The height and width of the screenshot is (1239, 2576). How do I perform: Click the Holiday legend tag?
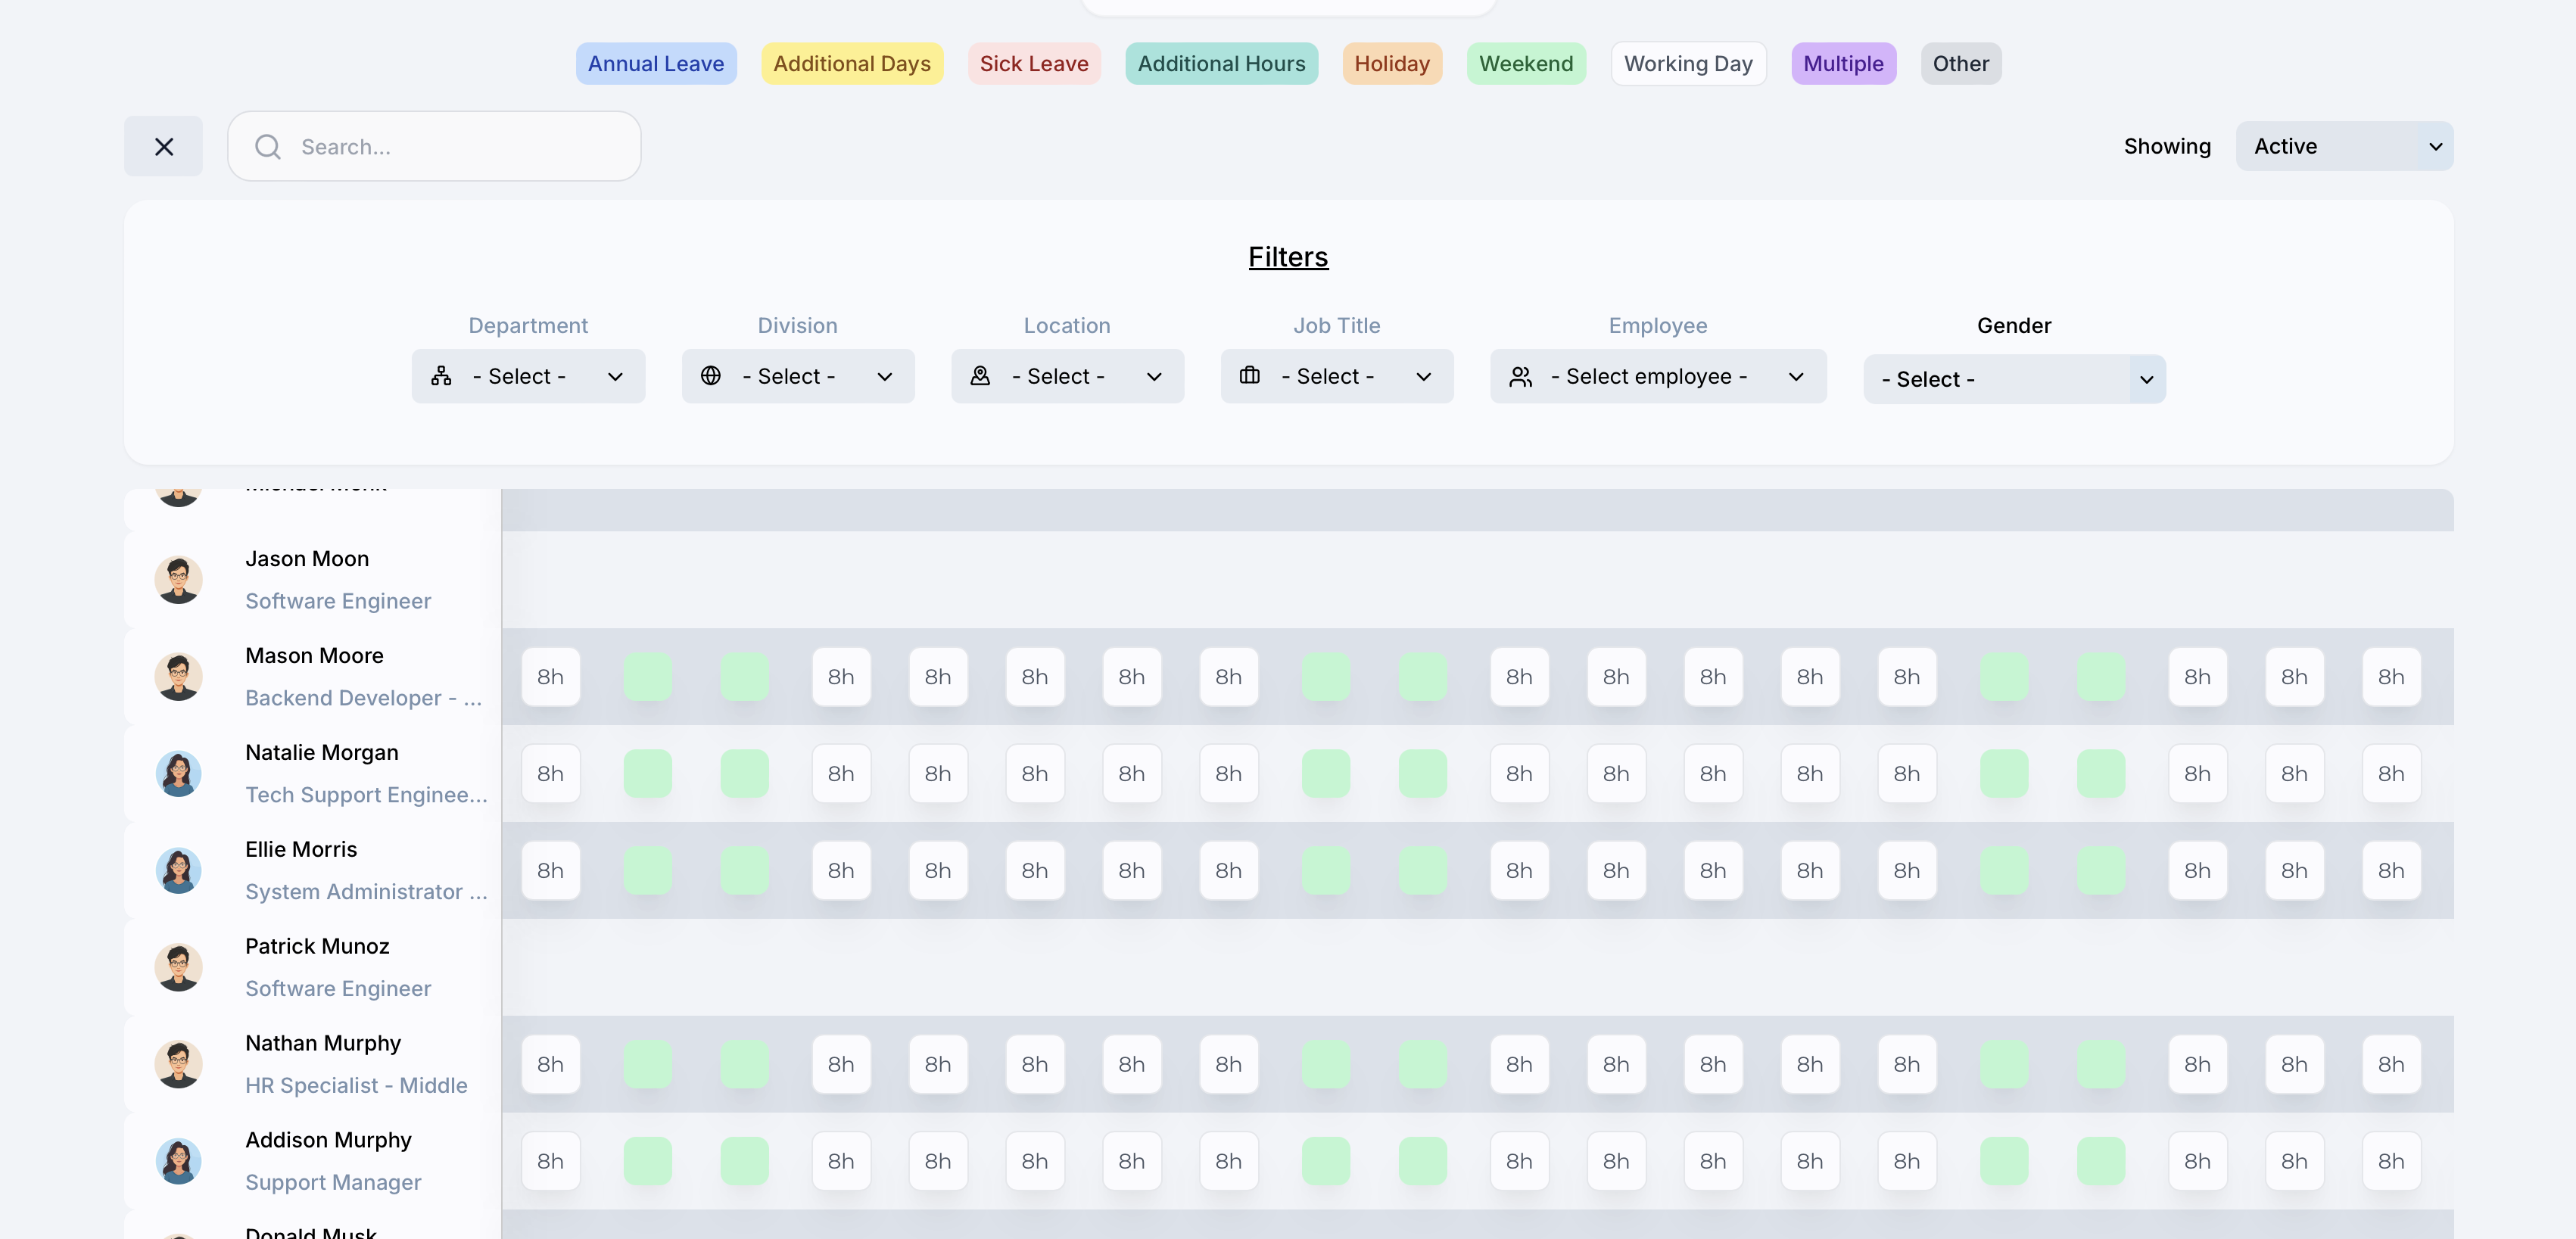point(1392,63)
